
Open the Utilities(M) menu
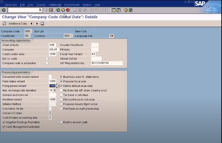click(x=55, y=5)
